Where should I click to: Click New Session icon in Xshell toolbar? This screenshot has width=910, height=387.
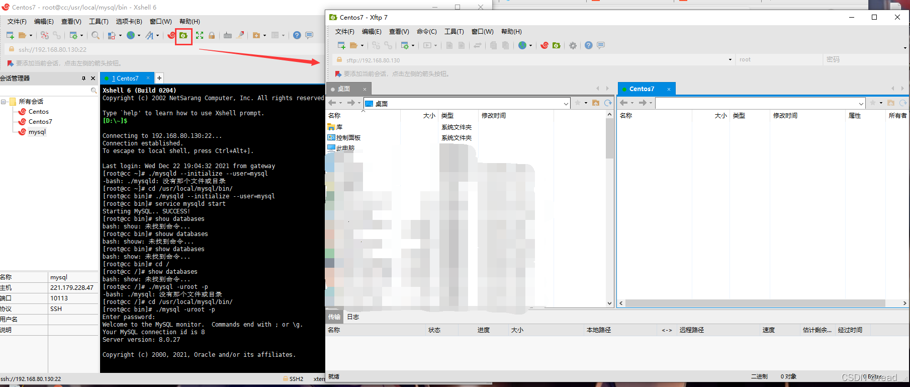(x=10, y=35)
